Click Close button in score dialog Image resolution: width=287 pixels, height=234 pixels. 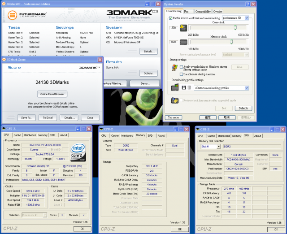click(x=90, y=117)
